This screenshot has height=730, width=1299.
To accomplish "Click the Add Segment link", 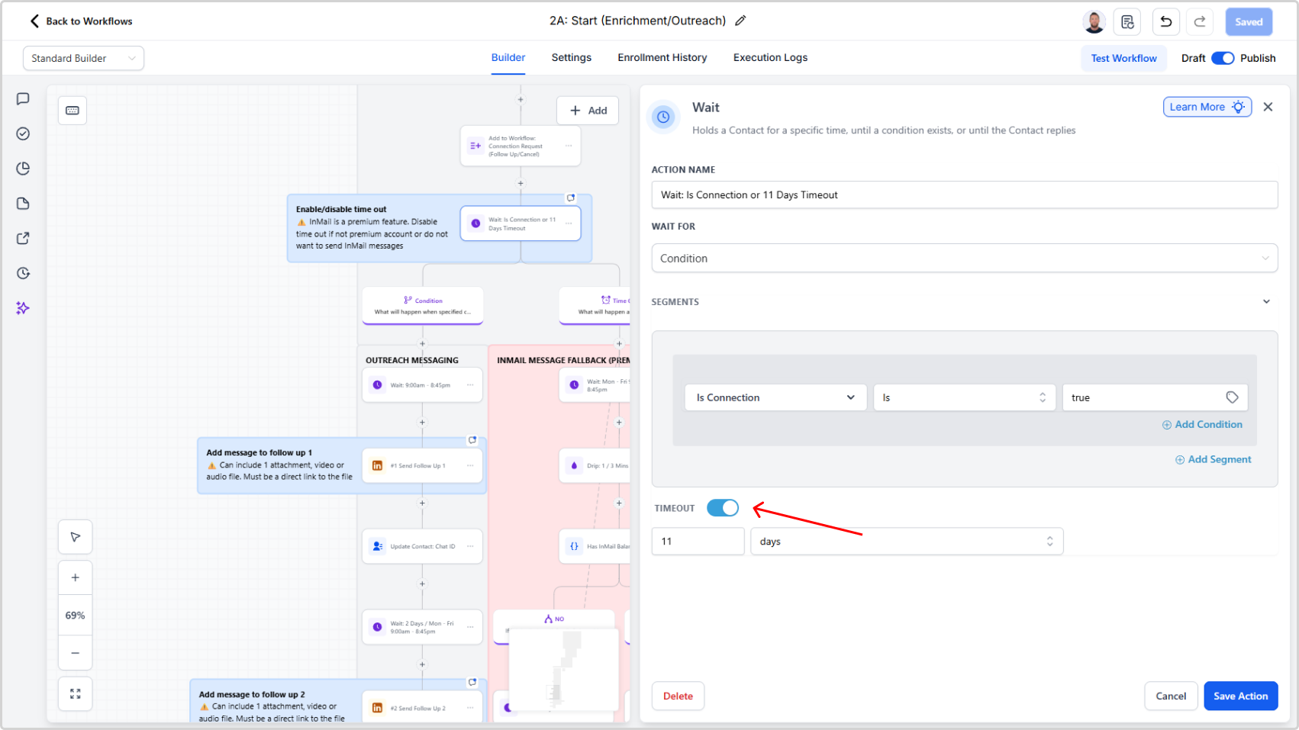I will [x=1213, y=459].
